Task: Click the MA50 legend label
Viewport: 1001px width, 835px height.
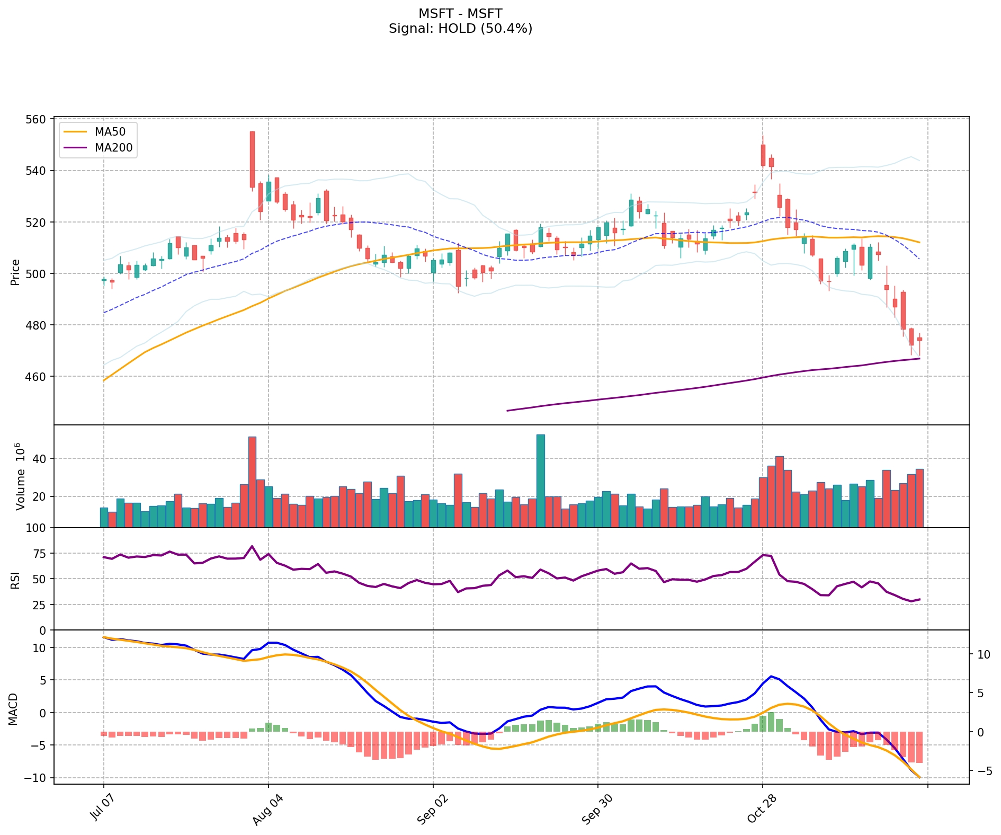Action: (x=110, y=132)
